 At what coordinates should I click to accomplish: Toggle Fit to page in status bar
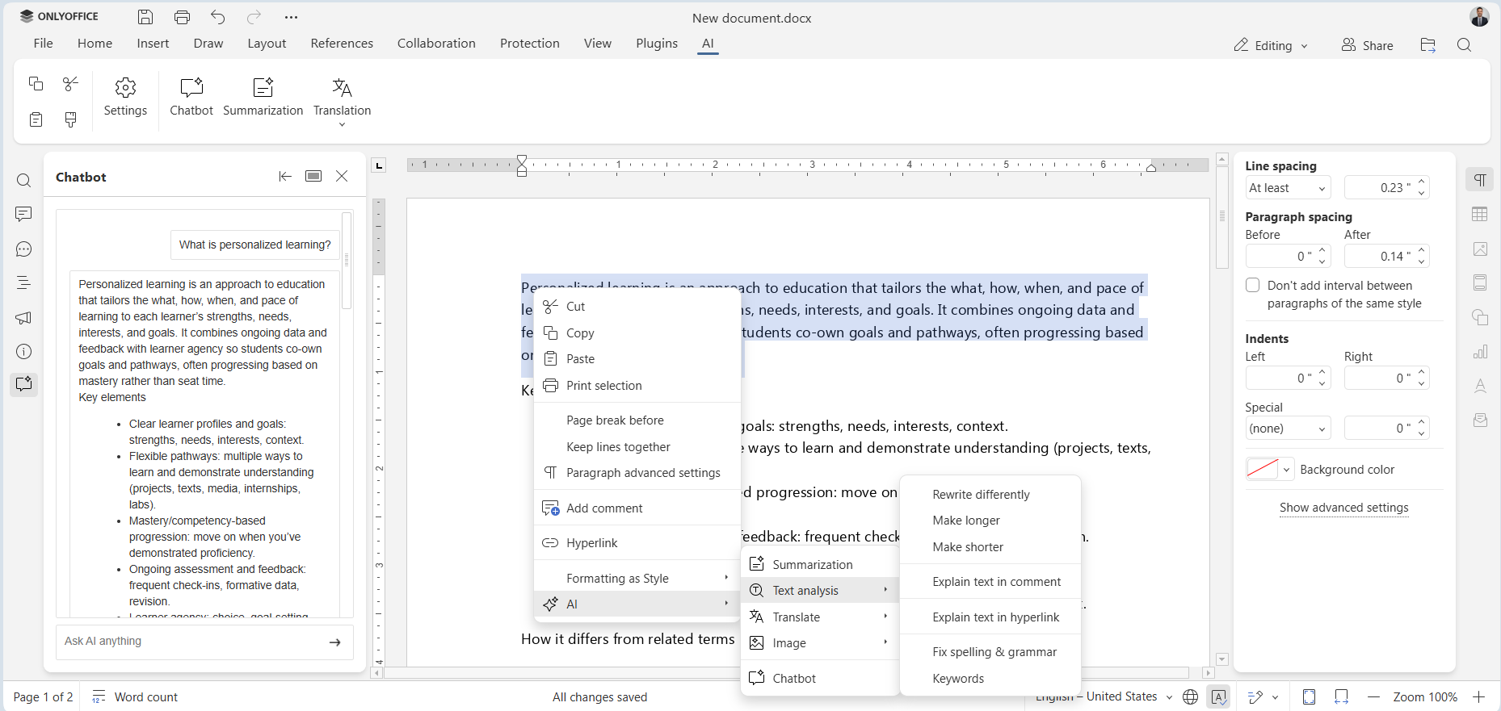[1309, 696]
